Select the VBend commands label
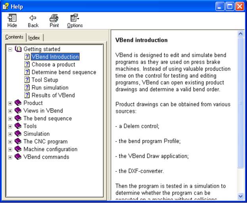Image resolution: width=247 pixels, height=203 pixels. click(x=46, y=157)
